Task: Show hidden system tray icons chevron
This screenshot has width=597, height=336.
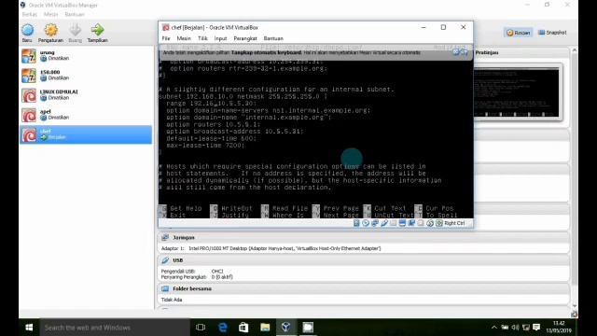Action: click(493, 328)
